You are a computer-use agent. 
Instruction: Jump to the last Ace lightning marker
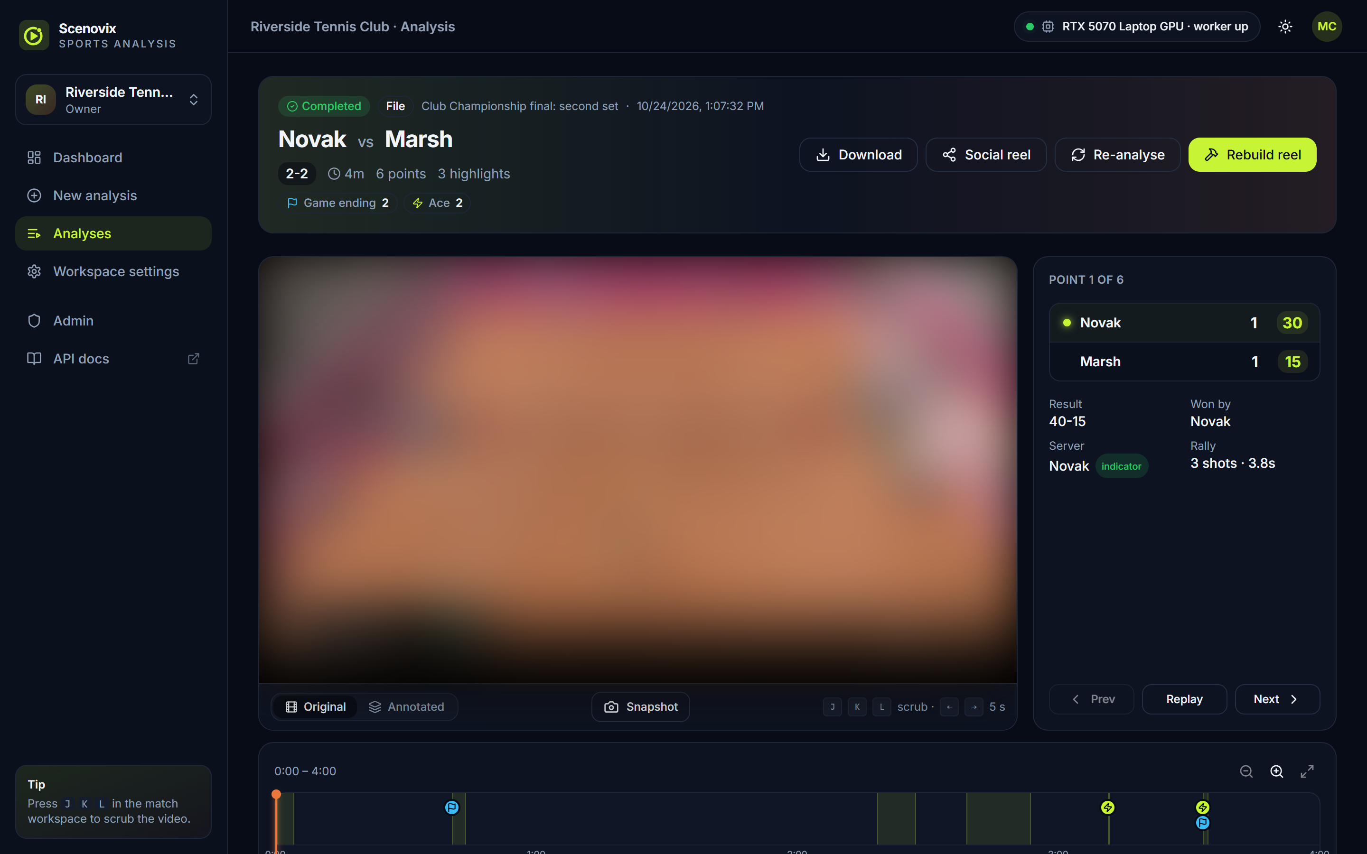tap(1203, 808)
